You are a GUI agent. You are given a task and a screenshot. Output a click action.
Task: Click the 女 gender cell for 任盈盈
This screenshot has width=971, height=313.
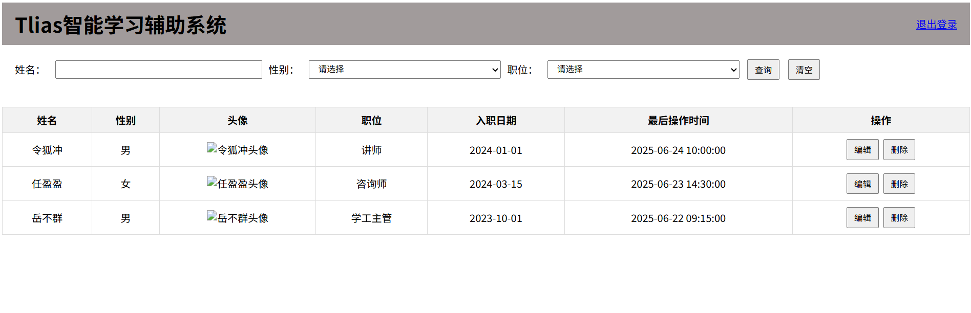click(x=125, y=184)
